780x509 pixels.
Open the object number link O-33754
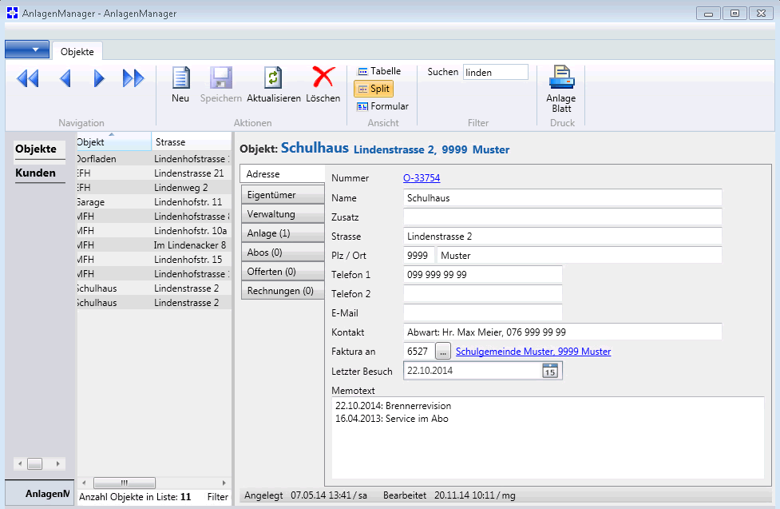pos(422,178)
